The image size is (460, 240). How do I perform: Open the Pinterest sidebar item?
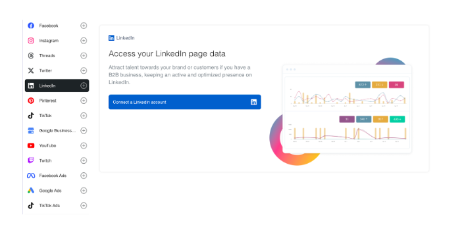(x=57, y=101)
